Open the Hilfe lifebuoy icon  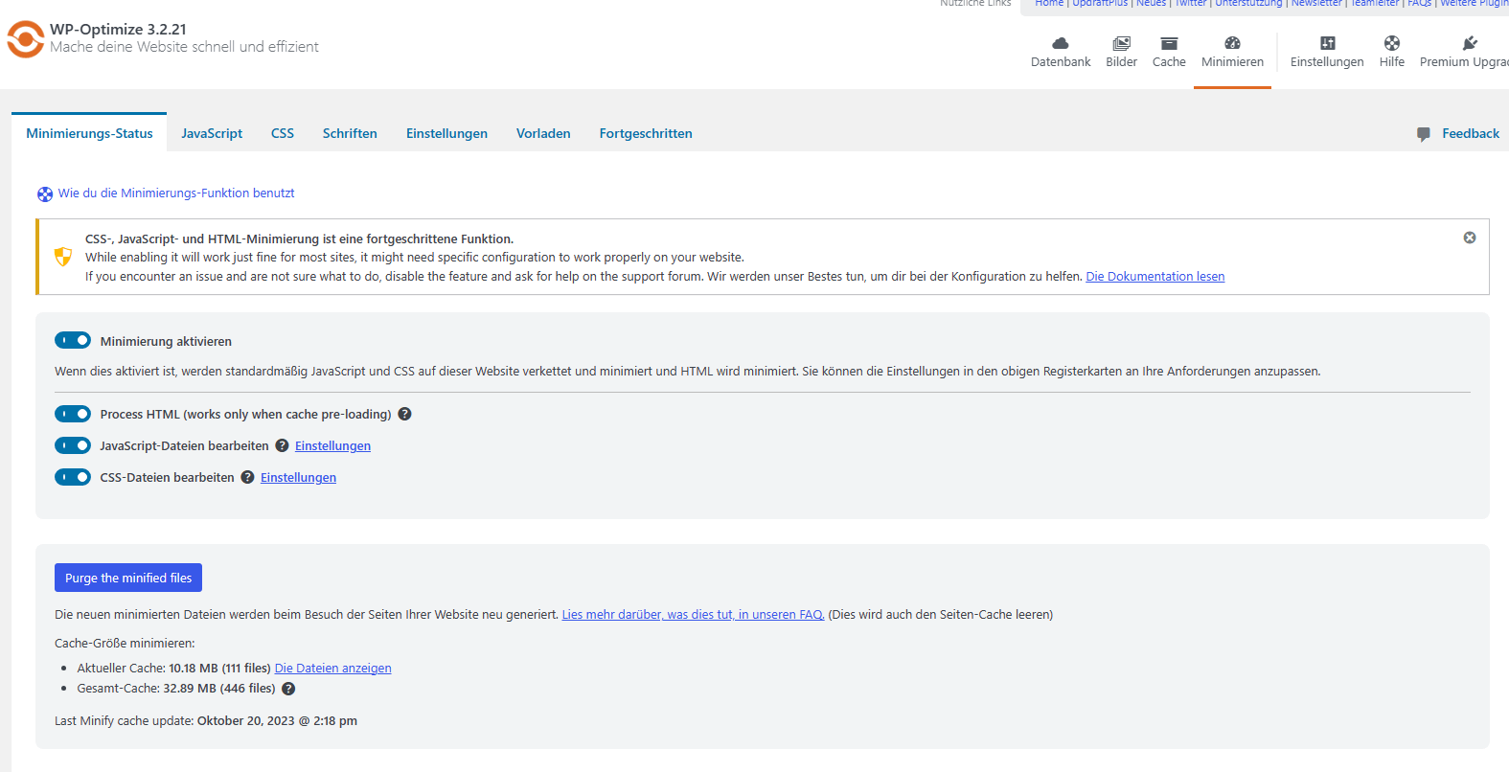pos(1392,43)
